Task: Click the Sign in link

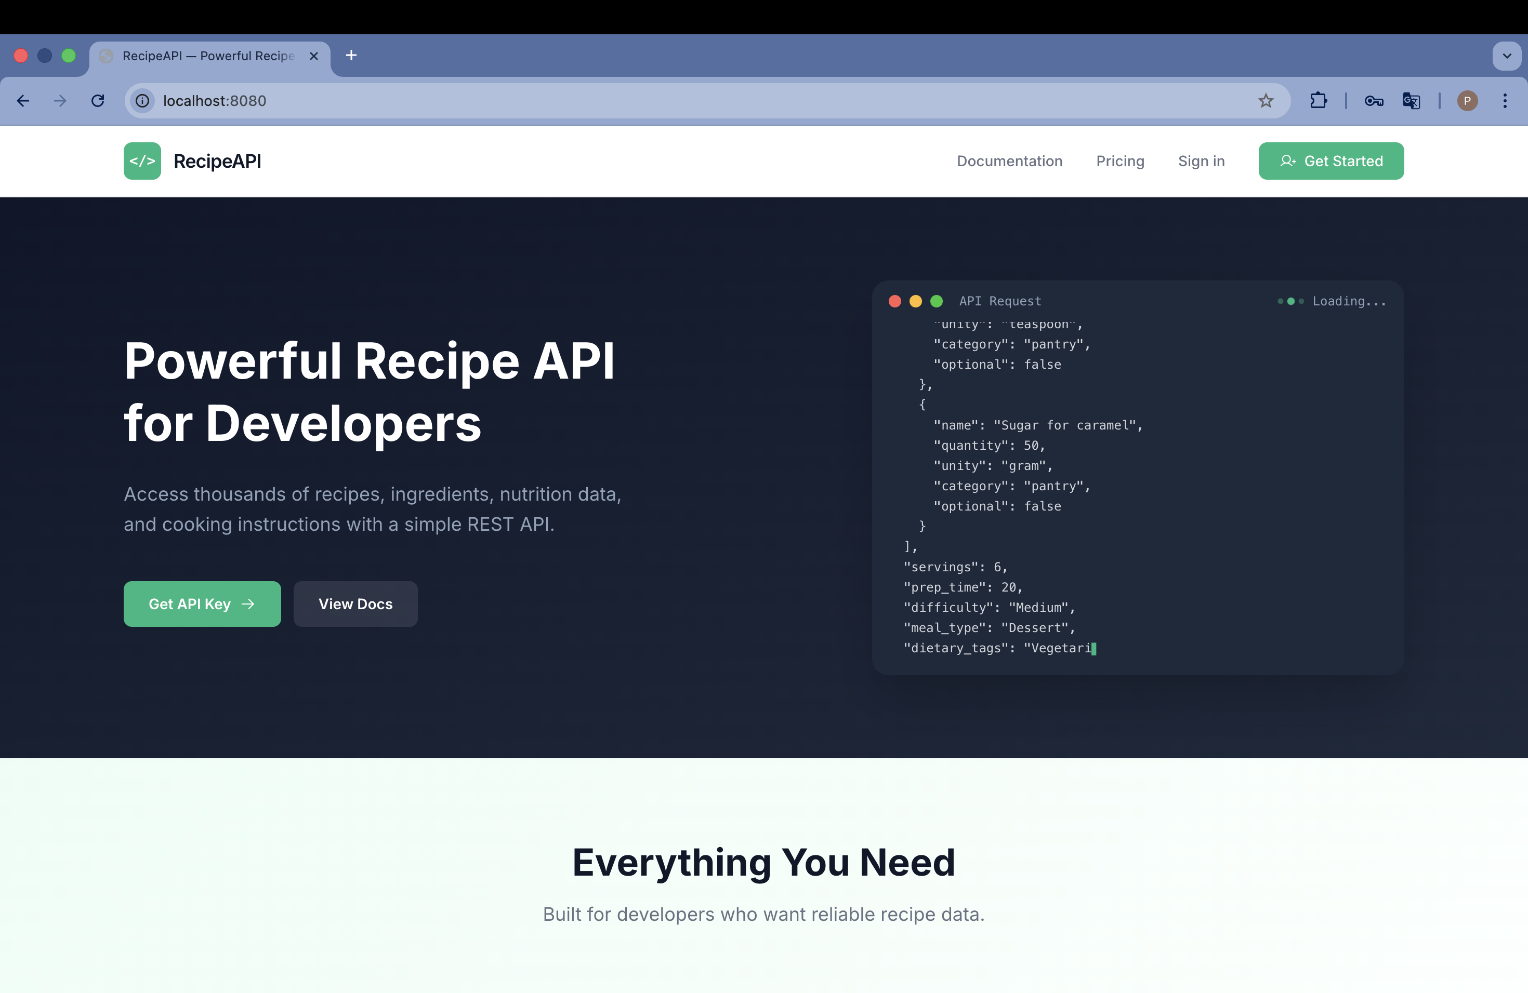Action: 1201,161
